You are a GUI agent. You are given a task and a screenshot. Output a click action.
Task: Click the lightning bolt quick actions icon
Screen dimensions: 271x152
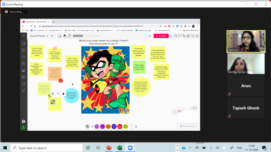(x=24, y=121)
